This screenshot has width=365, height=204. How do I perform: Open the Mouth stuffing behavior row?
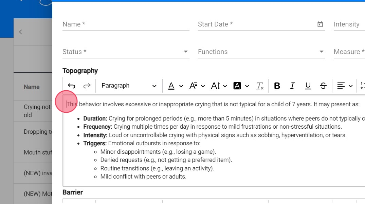[x=37, y=152]
